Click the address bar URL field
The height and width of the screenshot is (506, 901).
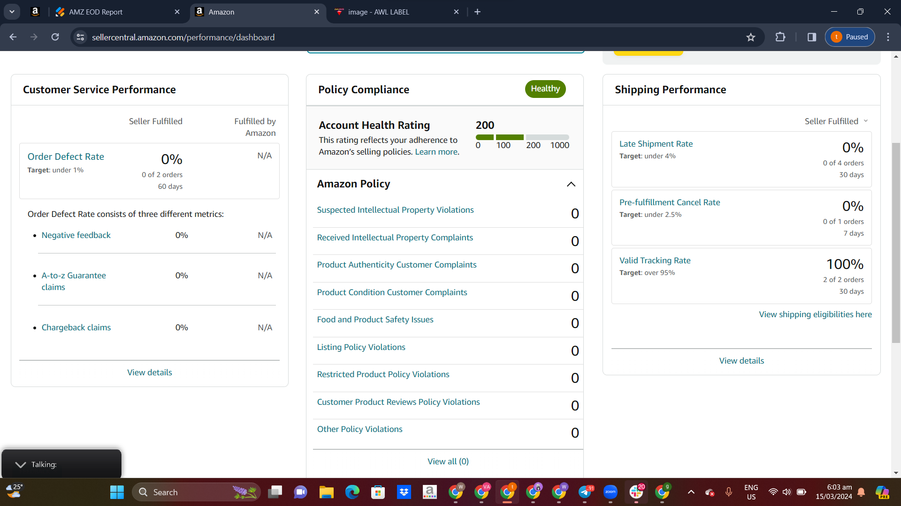(413, 37)
